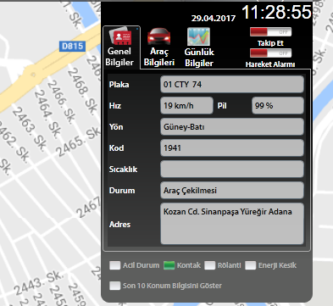
Task: Click the empty Sıcaklık field
Action: (232, 170)
